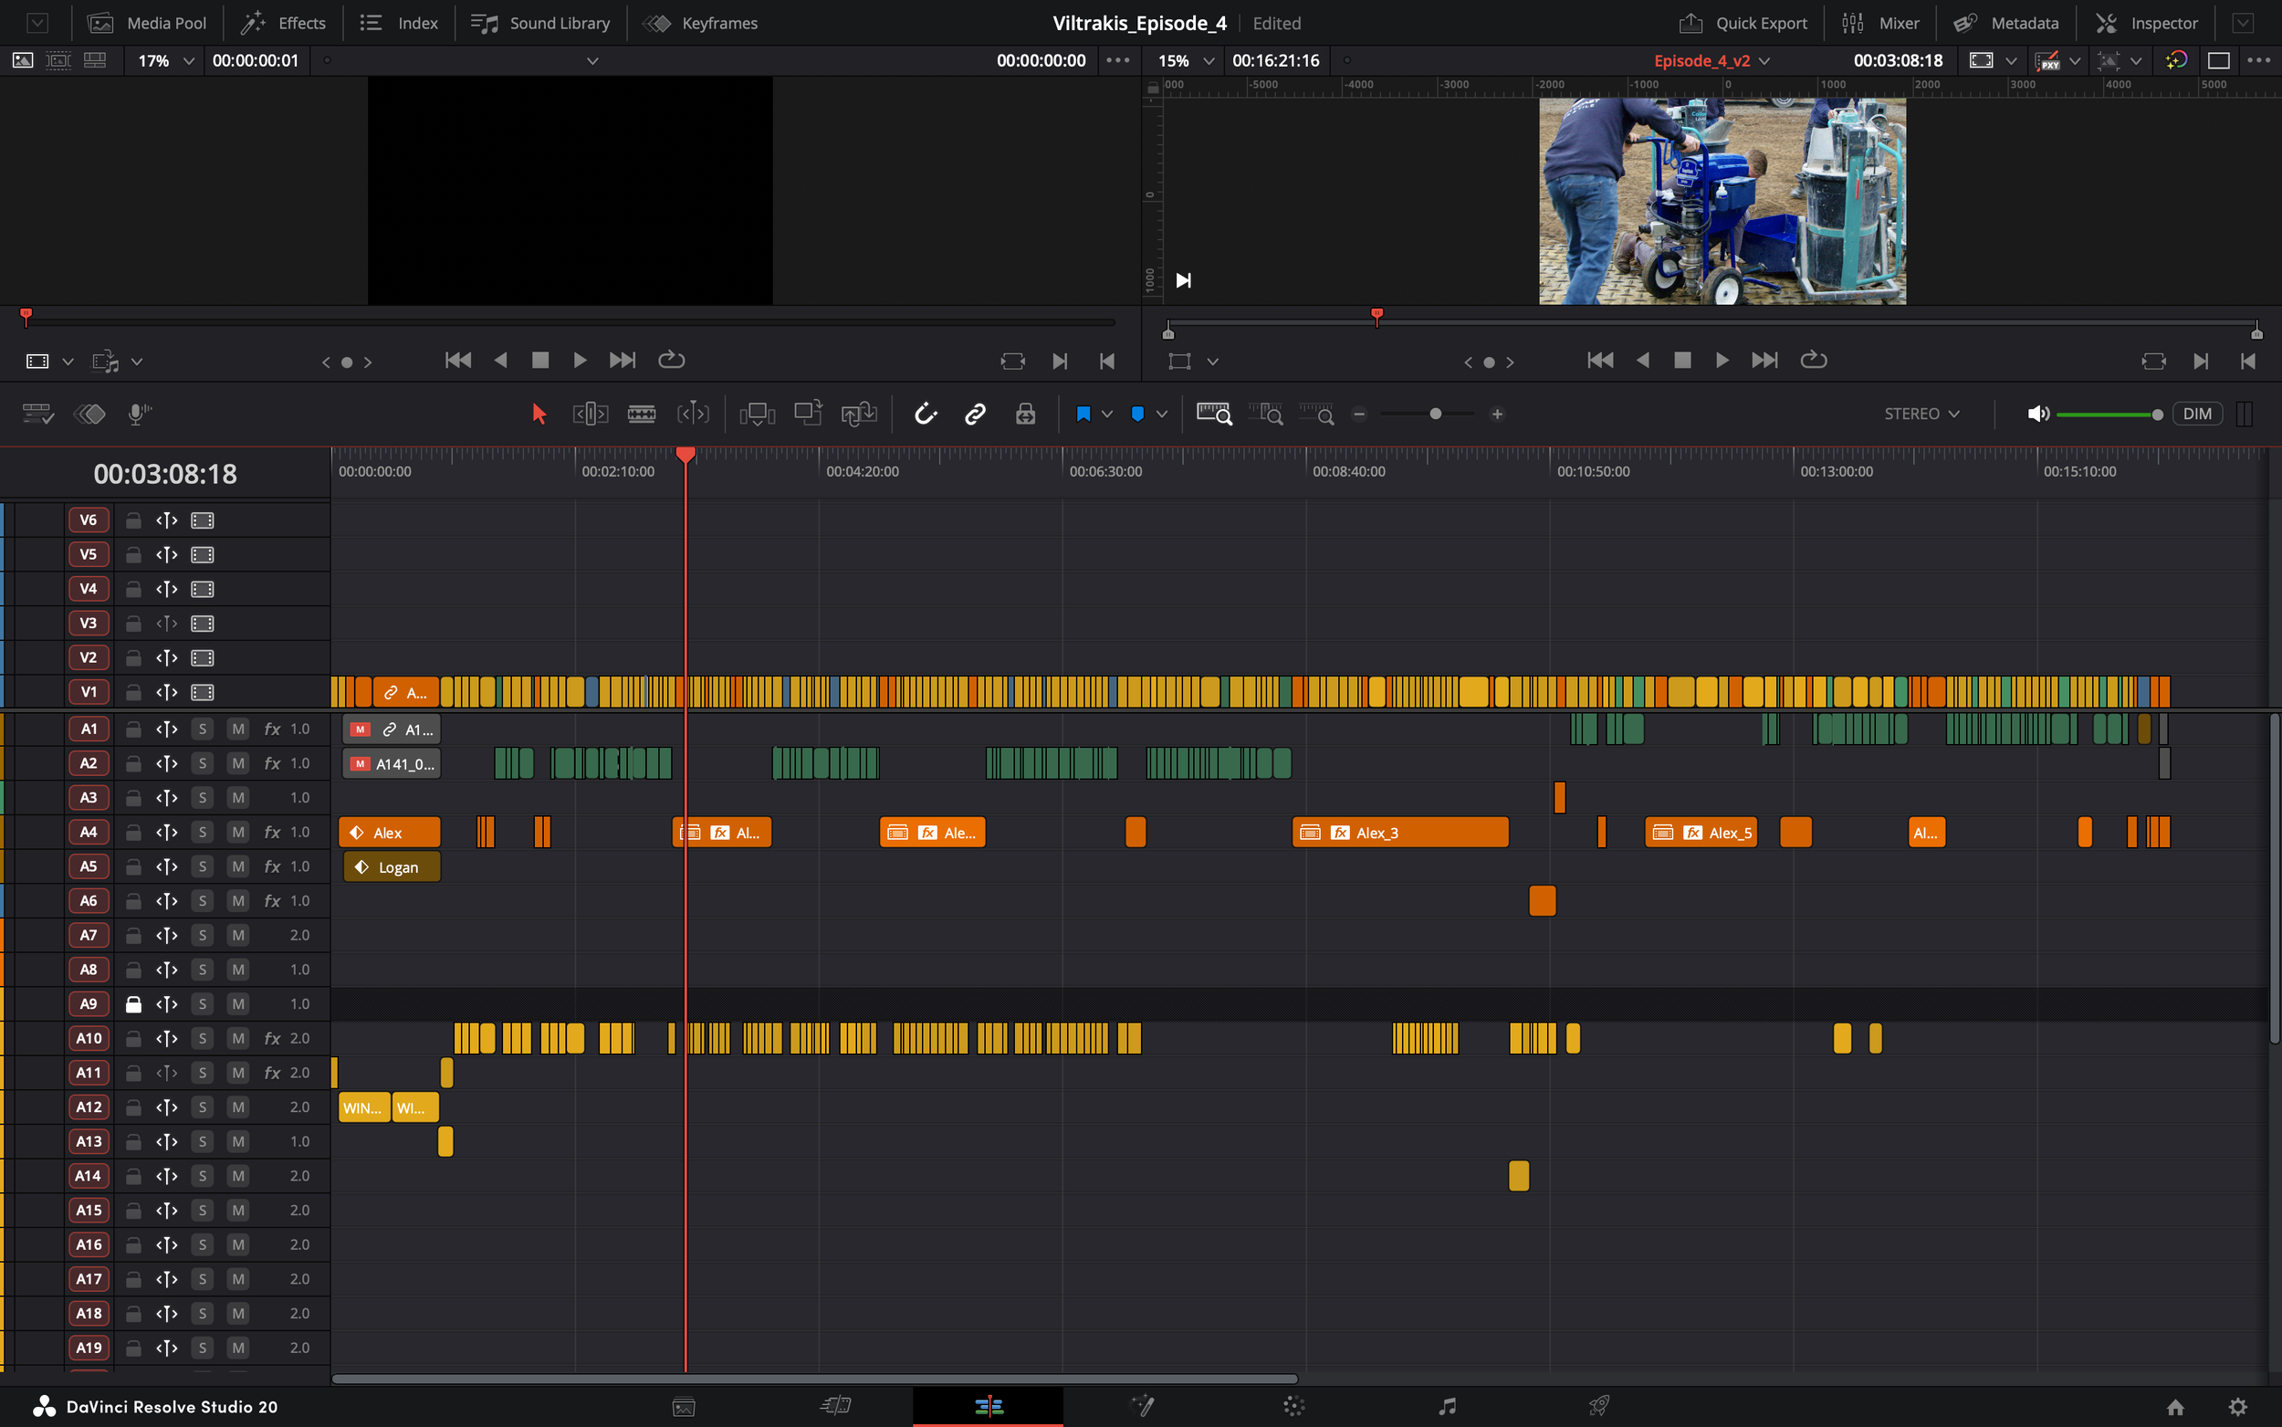
Task: Open the Fairlight audio page
Action: (x=1446, y=1405)
